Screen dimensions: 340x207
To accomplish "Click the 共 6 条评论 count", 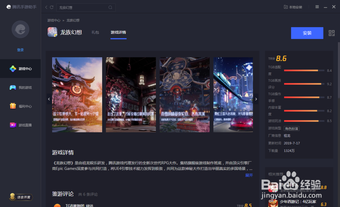I will [x=88, y=194].
